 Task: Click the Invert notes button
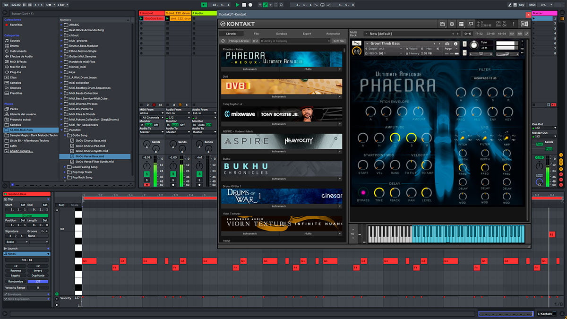click(38, 271)
